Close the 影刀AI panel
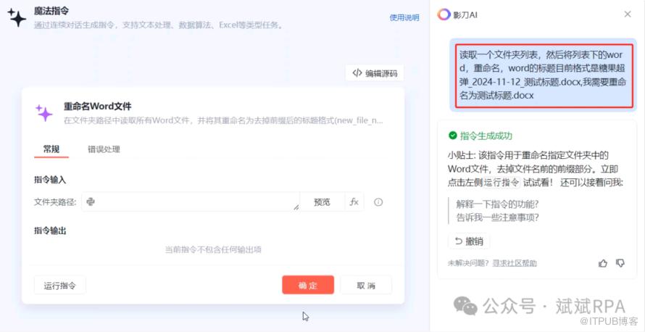The image size is (645, 332). 628,14
